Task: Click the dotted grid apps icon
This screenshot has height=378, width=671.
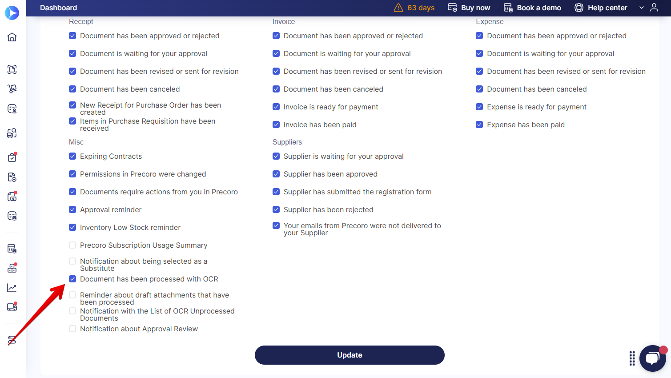Action: pyautogui.click(x=632, y=358)
